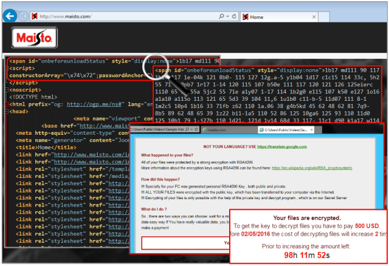
Task: Open stylesheet link with href="/templa
Action: click(x=72, y=169)
